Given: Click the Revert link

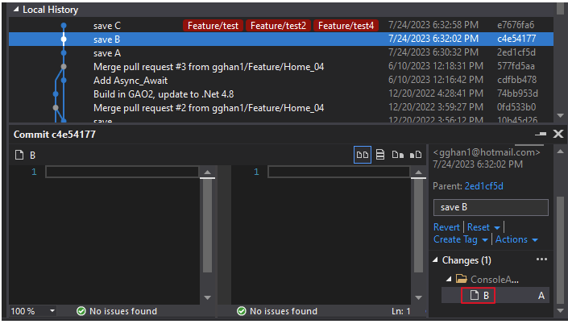Looking at the screenshot, I should [x=446, y=227].
